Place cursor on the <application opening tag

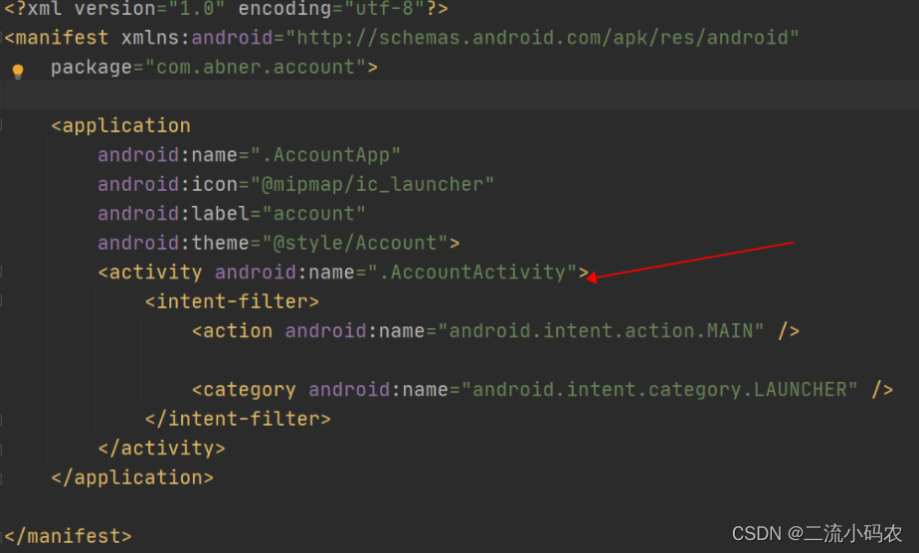coord(120,126)
